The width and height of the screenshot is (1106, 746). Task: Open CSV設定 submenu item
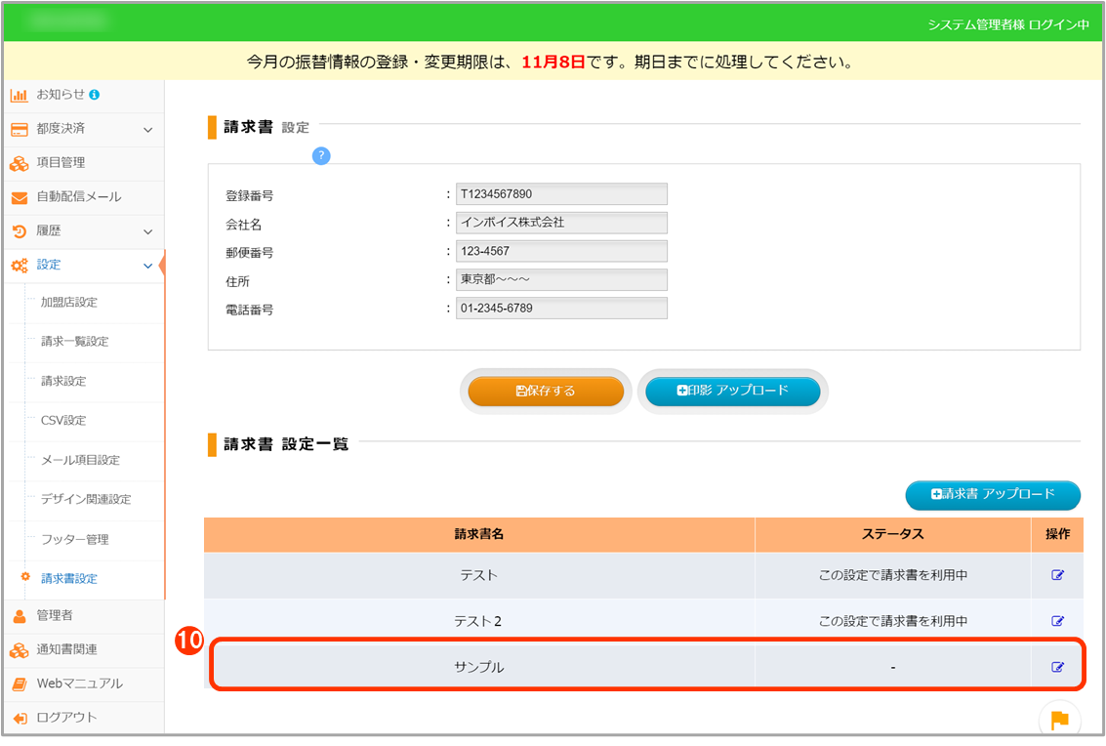pos(63,421)
